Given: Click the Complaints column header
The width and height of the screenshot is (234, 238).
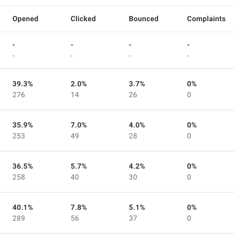Looking at the screenshot, I should coord(206,19).
